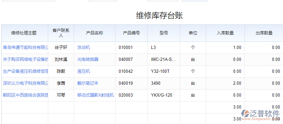
Task: Click column header 客户联系人
Action: tap(61, 33)
